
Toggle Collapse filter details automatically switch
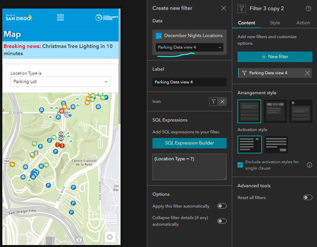tap(222, 221)
